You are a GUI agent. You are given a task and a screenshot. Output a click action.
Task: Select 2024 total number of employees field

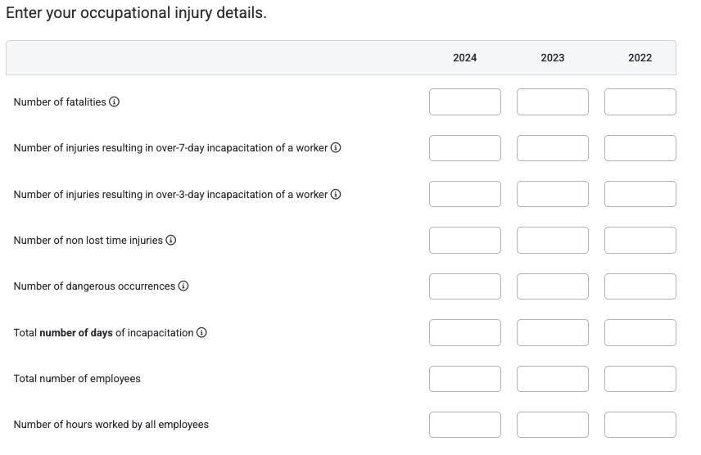coord(465,379)
